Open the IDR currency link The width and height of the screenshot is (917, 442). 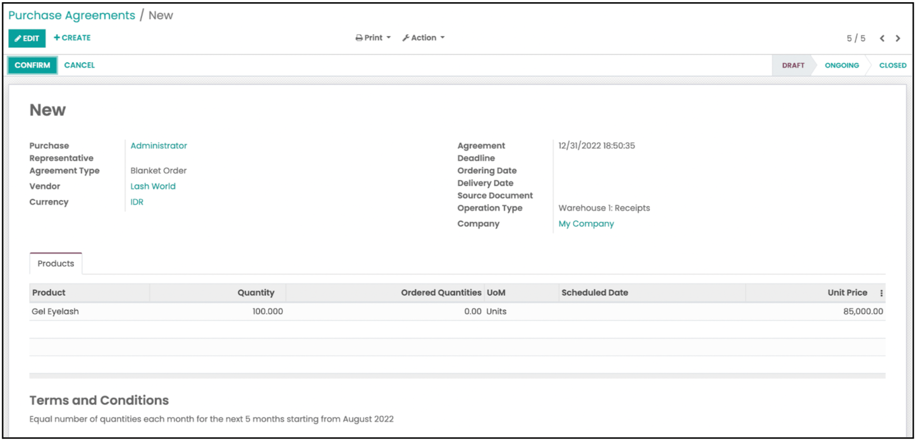pyautogui.click(x=136, y=202)
